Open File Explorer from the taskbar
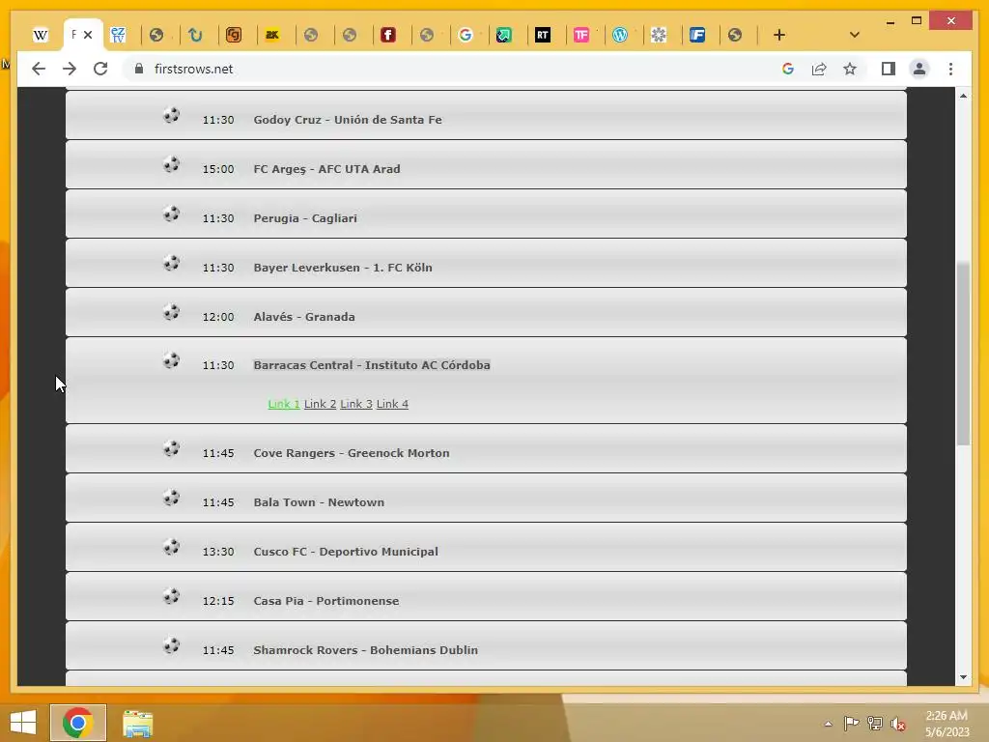This screenshot has height=742, width=989. coord(137,724)
